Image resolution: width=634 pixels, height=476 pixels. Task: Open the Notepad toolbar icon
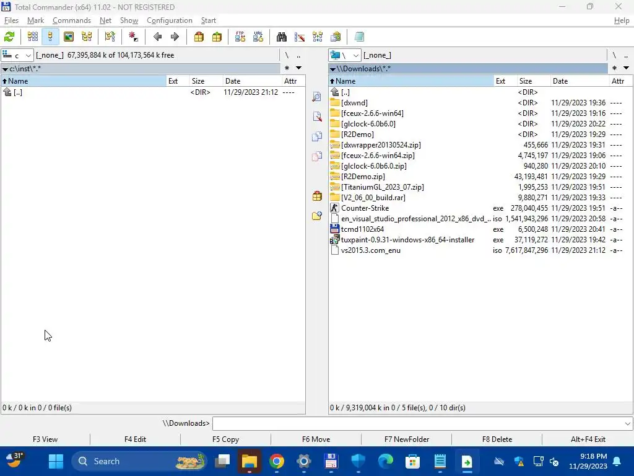click(359, 37)
